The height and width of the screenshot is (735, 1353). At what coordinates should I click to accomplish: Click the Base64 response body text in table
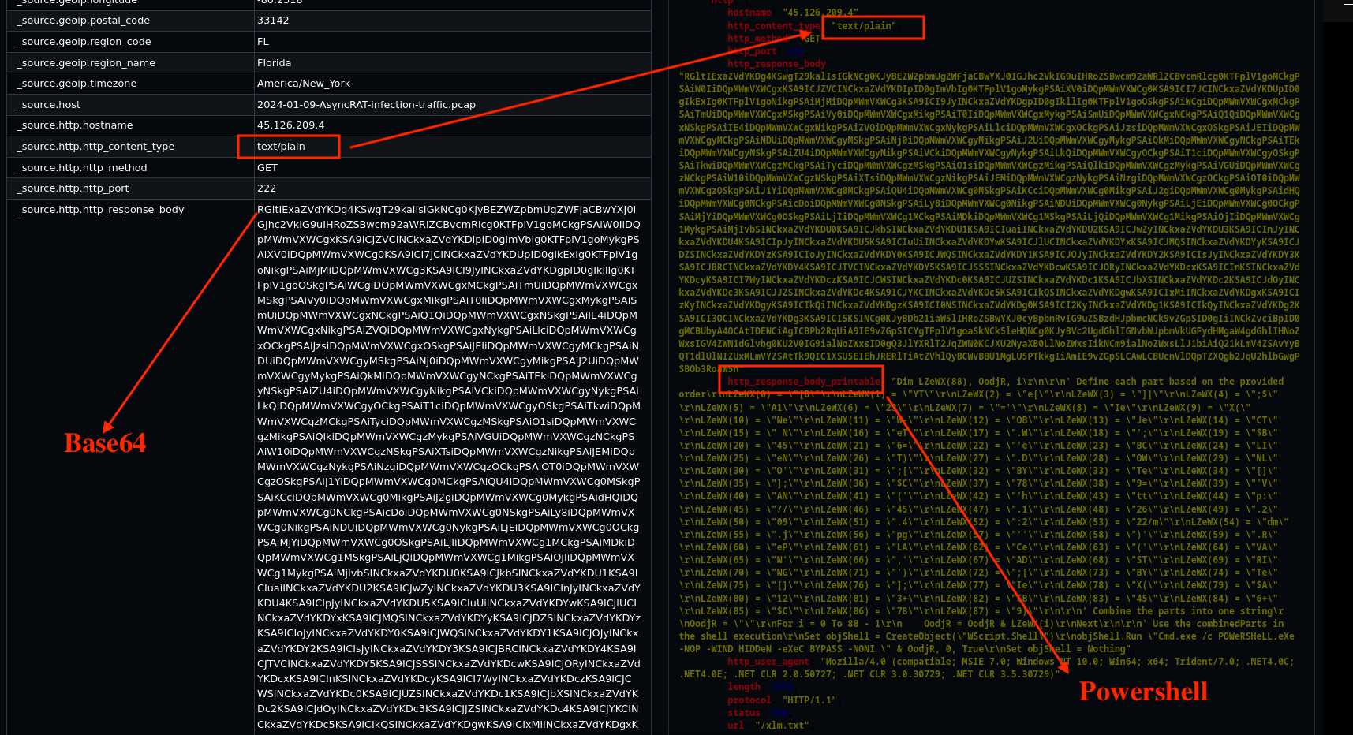[x=449, y=467]
